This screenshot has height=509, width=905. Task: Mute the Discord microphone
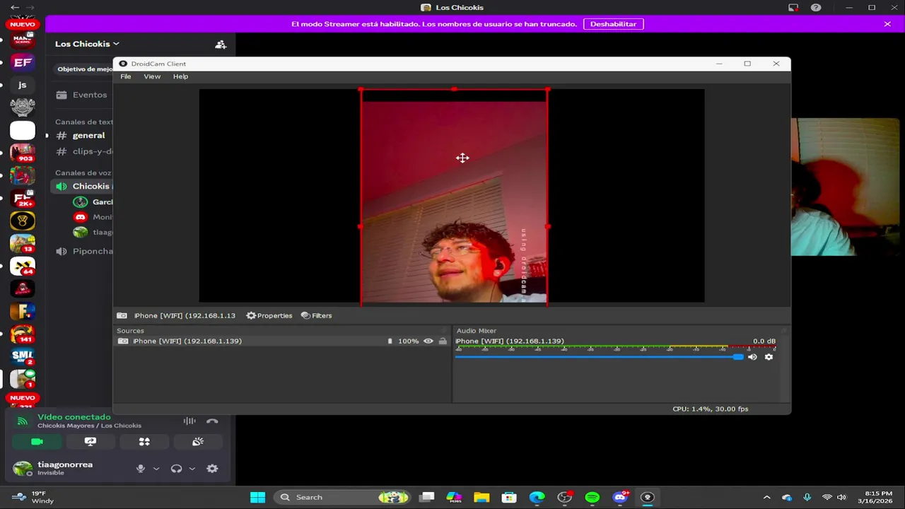(x=141, y=469)
